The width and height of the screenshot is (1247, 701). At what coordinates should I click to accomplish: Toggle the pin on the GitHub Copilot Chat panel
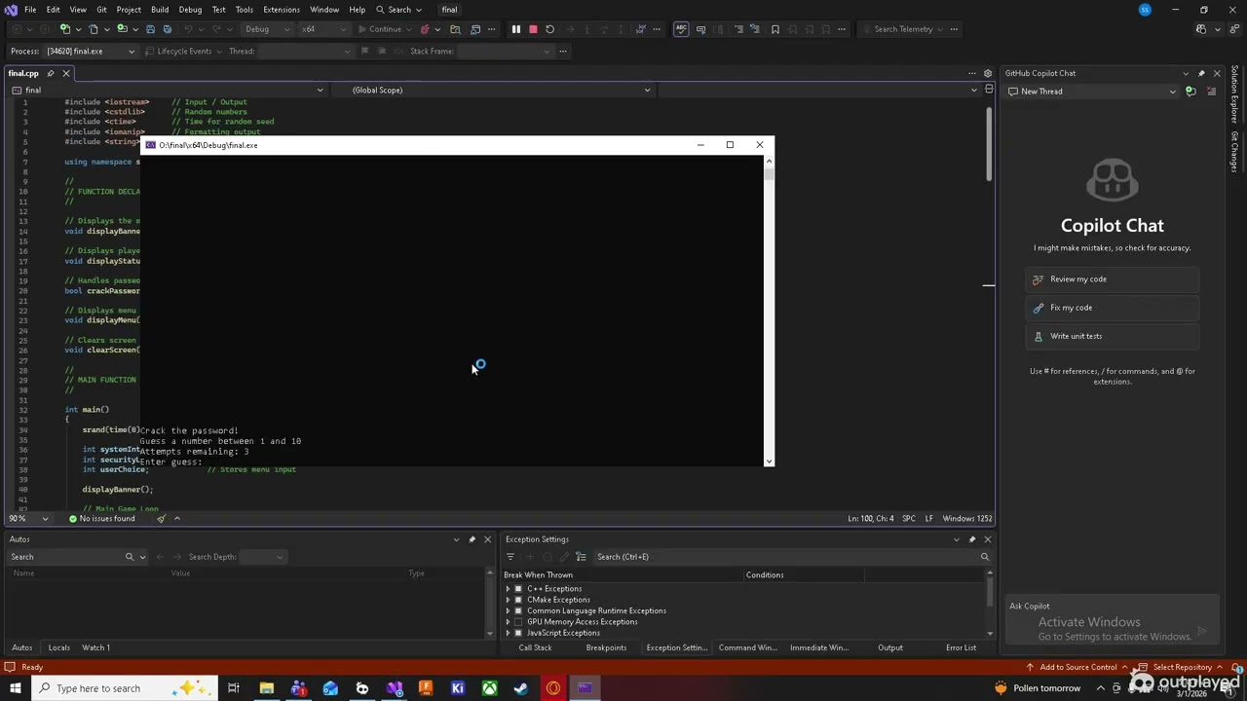coord(1201,73)
